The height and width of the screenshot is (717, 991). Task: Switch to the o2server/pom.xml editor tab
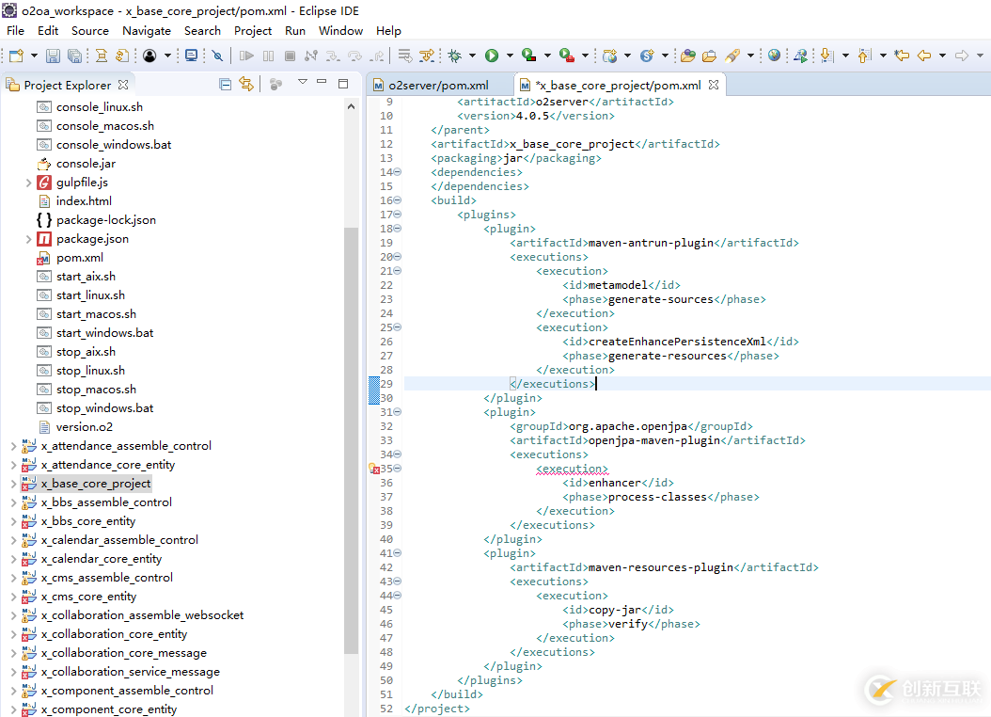[438, 85]
